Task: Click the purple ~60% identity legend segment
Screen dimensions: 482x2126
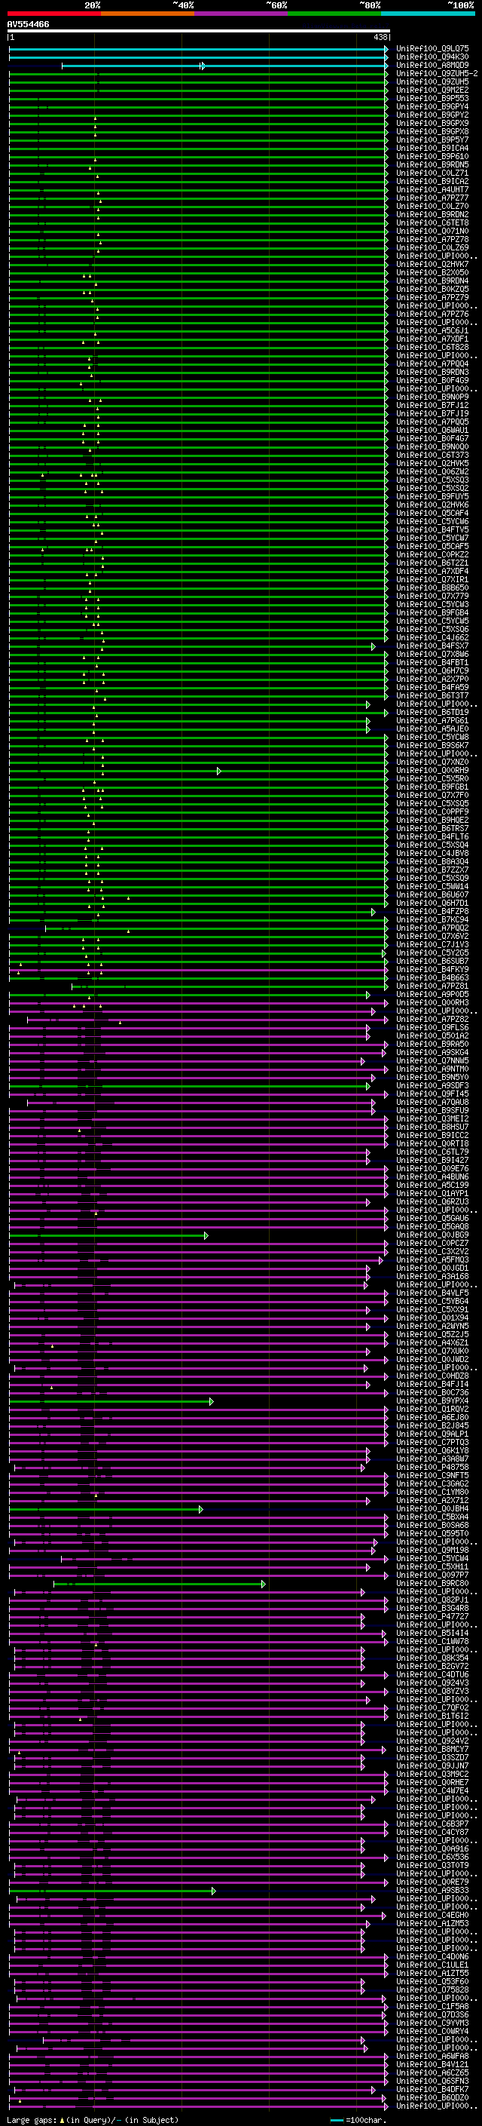Action: point(240,14)
